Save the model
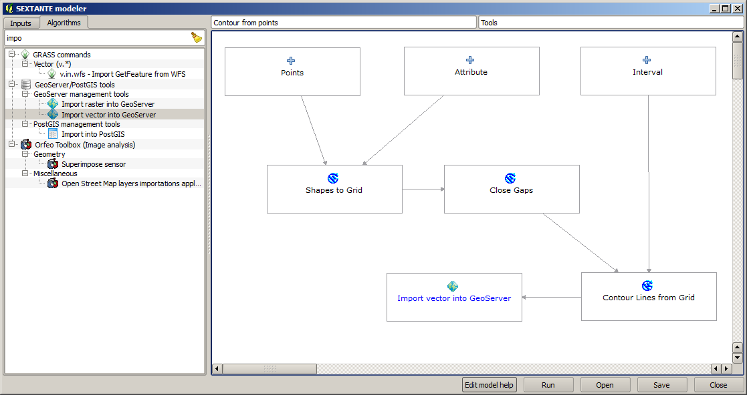747x395 pixels. tap(661, 385)
